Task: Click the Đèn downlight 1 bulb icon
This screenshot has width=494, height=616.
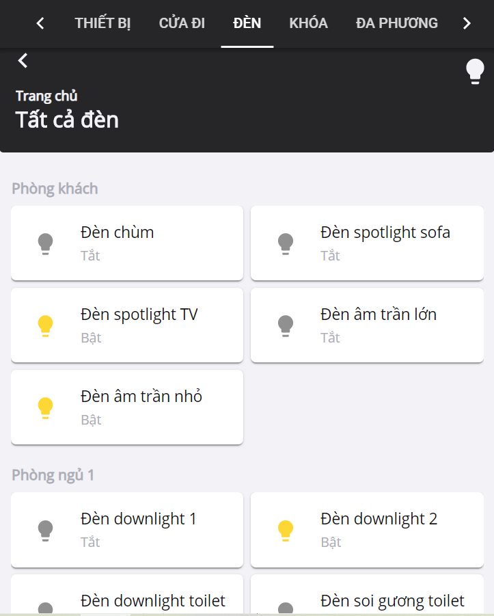Action: (45, 530)
